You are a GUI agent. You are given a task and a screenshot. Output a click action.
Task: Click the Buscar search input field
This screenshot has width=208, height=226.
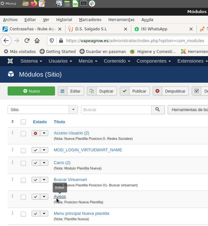116,110
